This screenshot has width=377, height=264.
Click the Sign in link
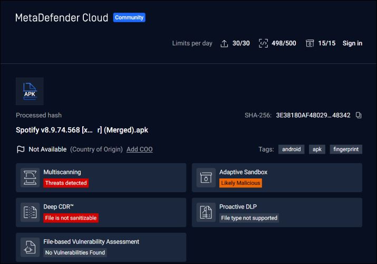[352, 43]
